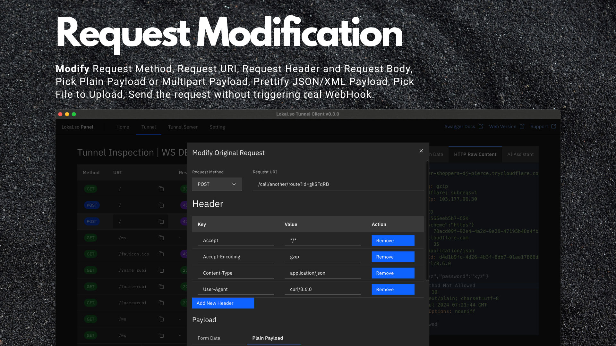The height and width of the screenshot is (346, 616).
Task: Click external link icon beside Support
Action: (x=553, y=127)
